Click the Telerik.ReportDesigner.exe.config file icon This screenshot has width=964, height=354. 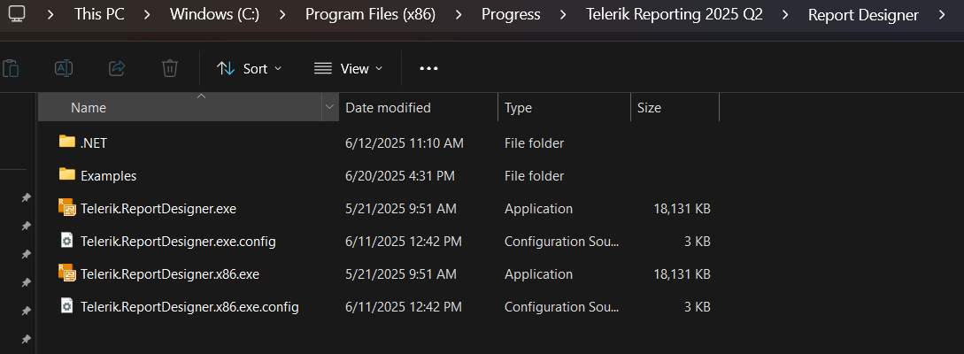(x=66, y=241)
